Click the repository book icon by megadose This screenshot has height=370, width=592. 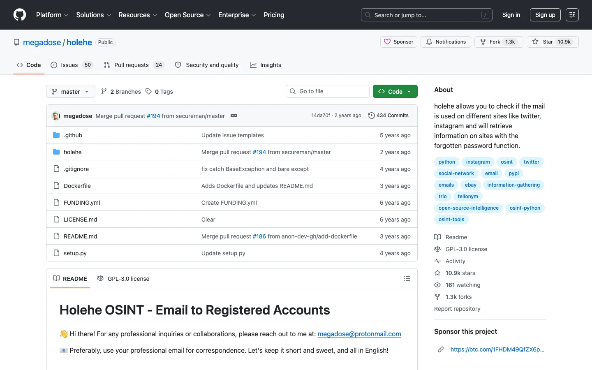click(16, 42)
